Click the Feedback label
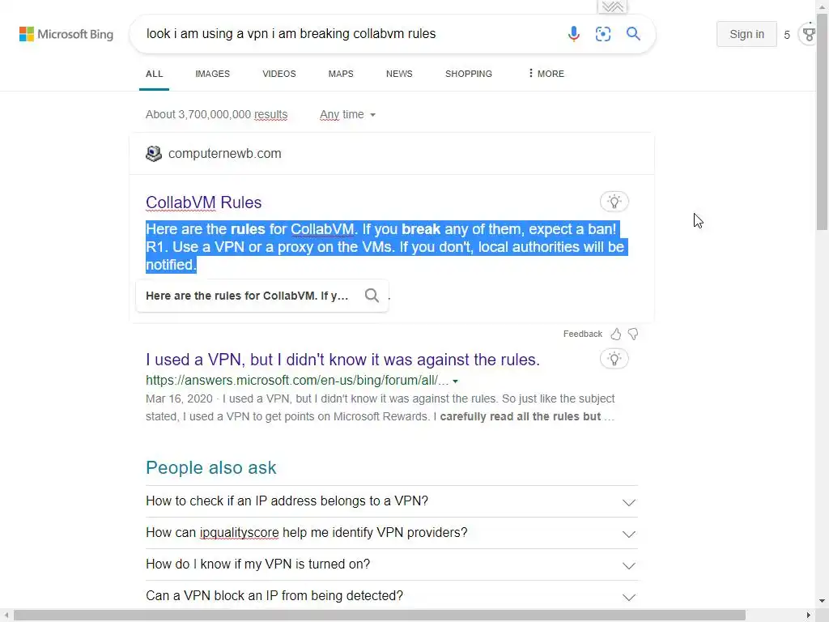 pyautogui.click(x=583, y=334)
